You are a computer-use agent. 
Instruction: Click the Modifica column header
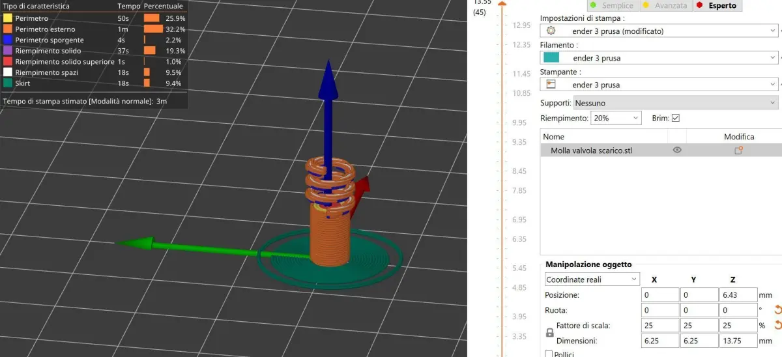point(739,137)
